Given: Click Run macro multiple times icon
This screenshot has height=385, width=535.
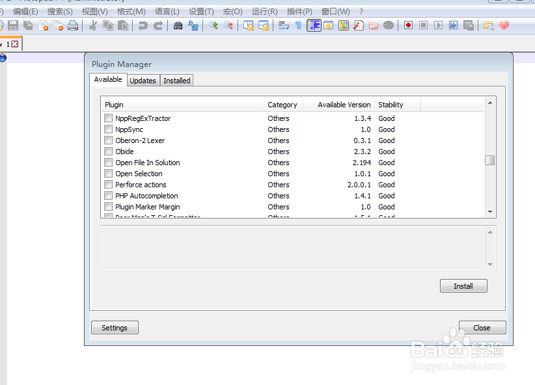Looking at the screenshot, I should 453,25.
